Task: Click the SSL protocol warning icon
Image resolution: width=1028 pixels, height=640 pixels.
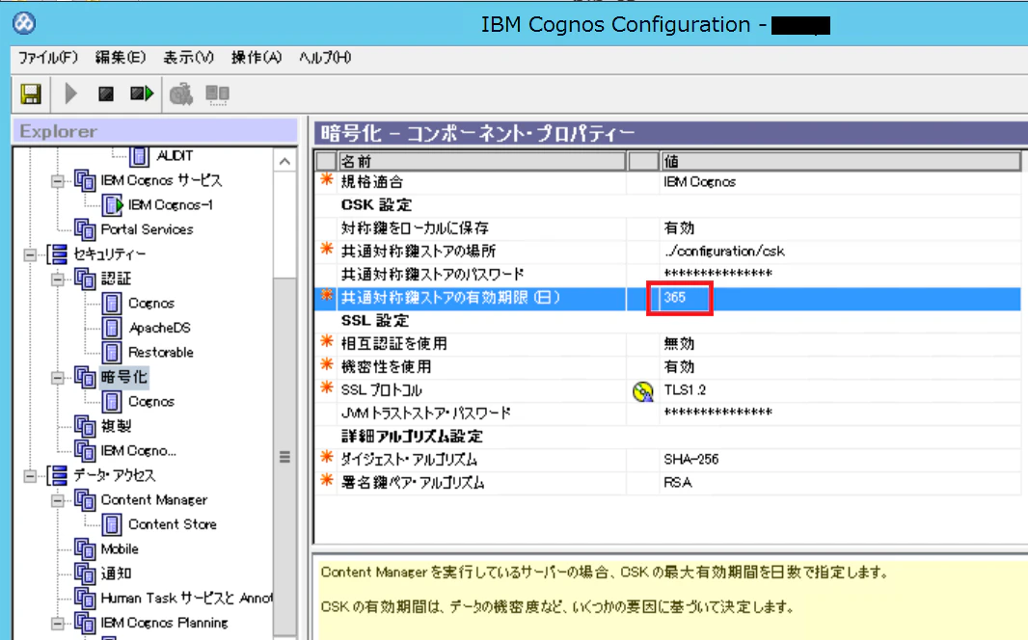Action: click(642, 391)
